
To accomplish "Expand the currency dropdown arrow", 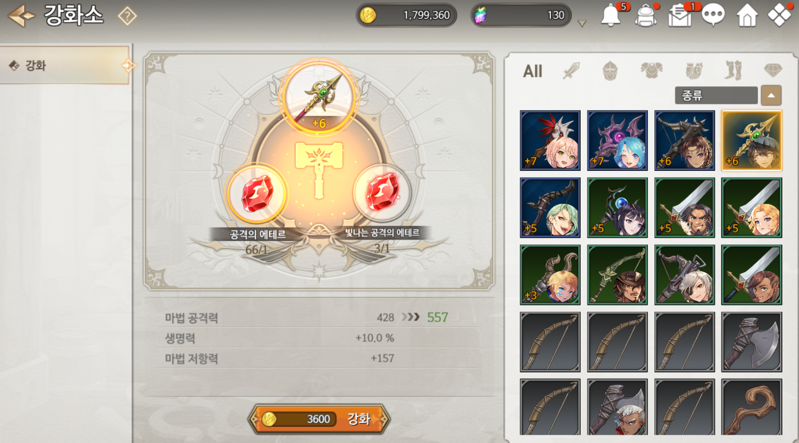I will click(x=582, y=23).
